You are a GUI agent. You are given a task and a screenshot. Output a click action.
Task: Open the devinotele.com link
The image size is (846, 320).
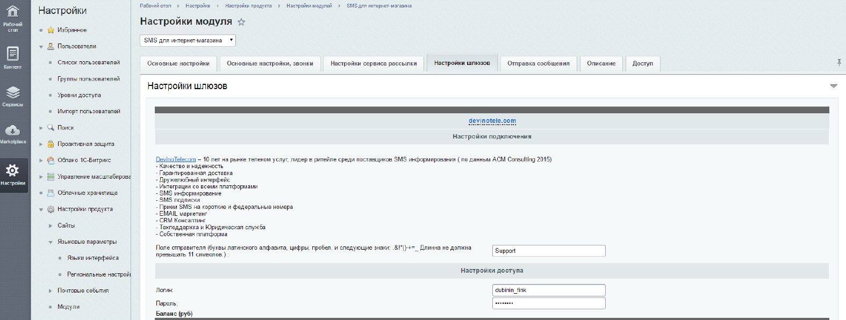(492, 121)
